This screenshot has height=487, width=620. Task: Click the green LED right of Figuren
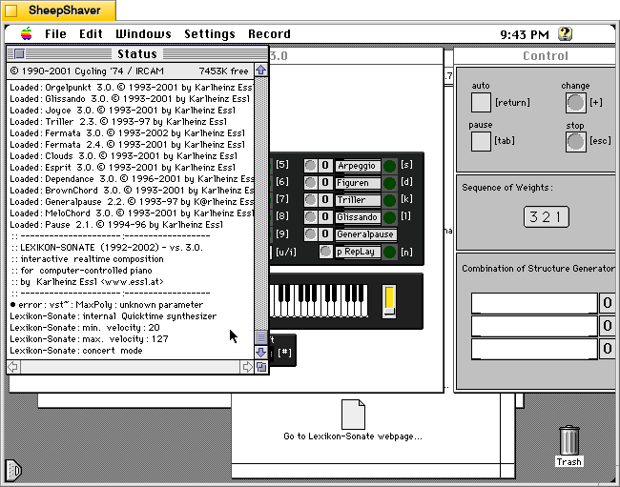[389, 183]
